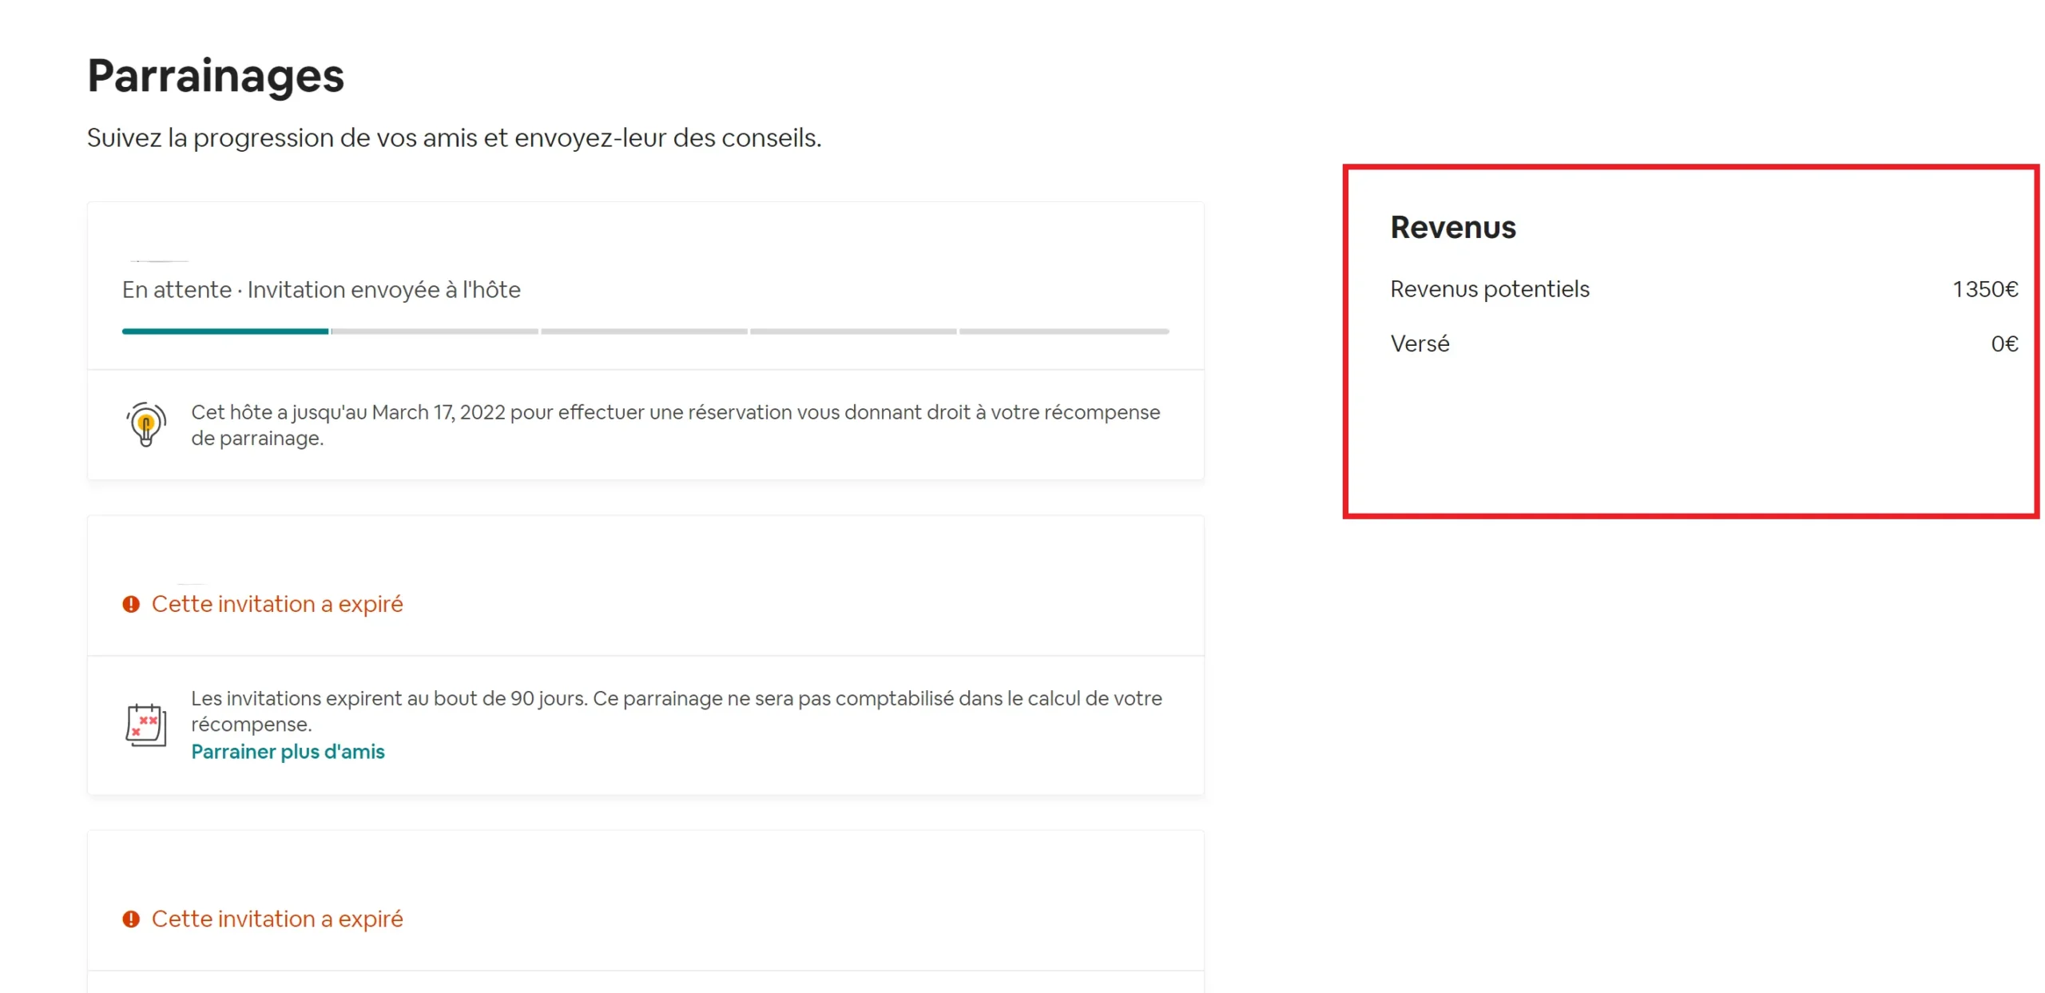Click the Parrainages page heading
The width and height of the screenshot is (2045, 993).
(x=216, y=77)
